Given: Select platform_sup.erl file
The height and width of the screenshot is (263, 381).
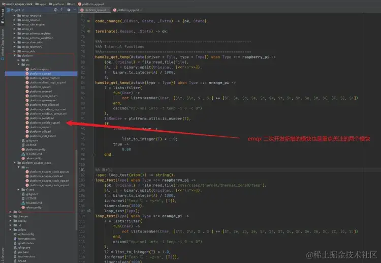Looking at the screenshot, I should [x=38, y=127].
